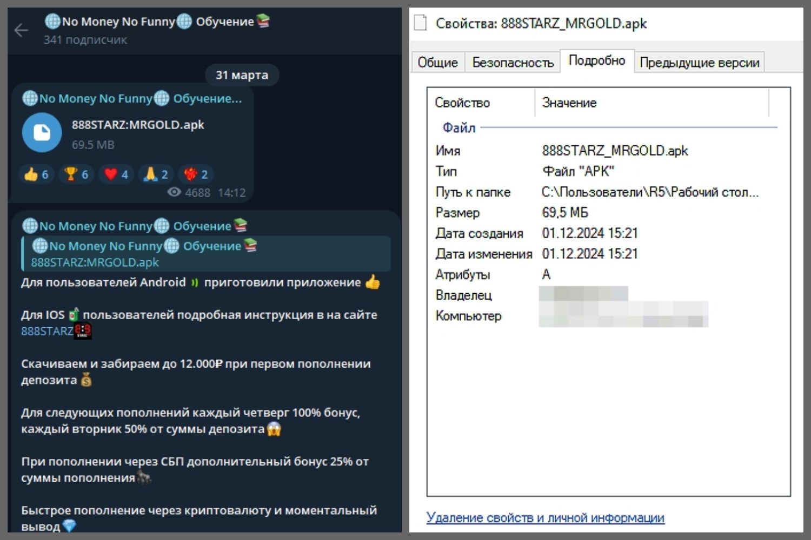811x540 pixels.
Task: Click the back arrow in Telegram header
Action: pos(21,30)
